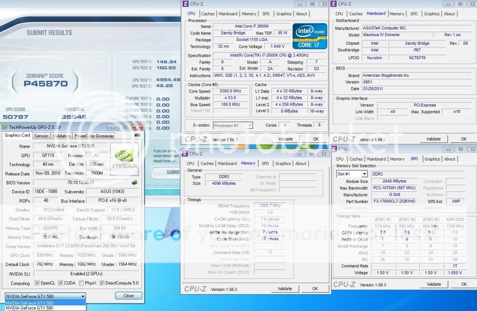
Task: Toggle the DirectCompute 5.0 checkbox
Action: [102, 283]
